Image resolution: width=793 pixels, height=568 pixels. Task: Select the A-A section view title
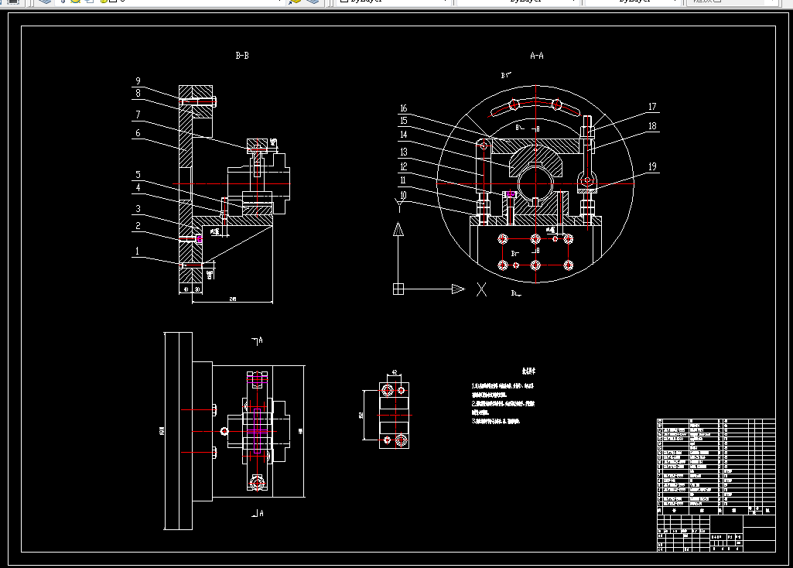tap(537, 56)
